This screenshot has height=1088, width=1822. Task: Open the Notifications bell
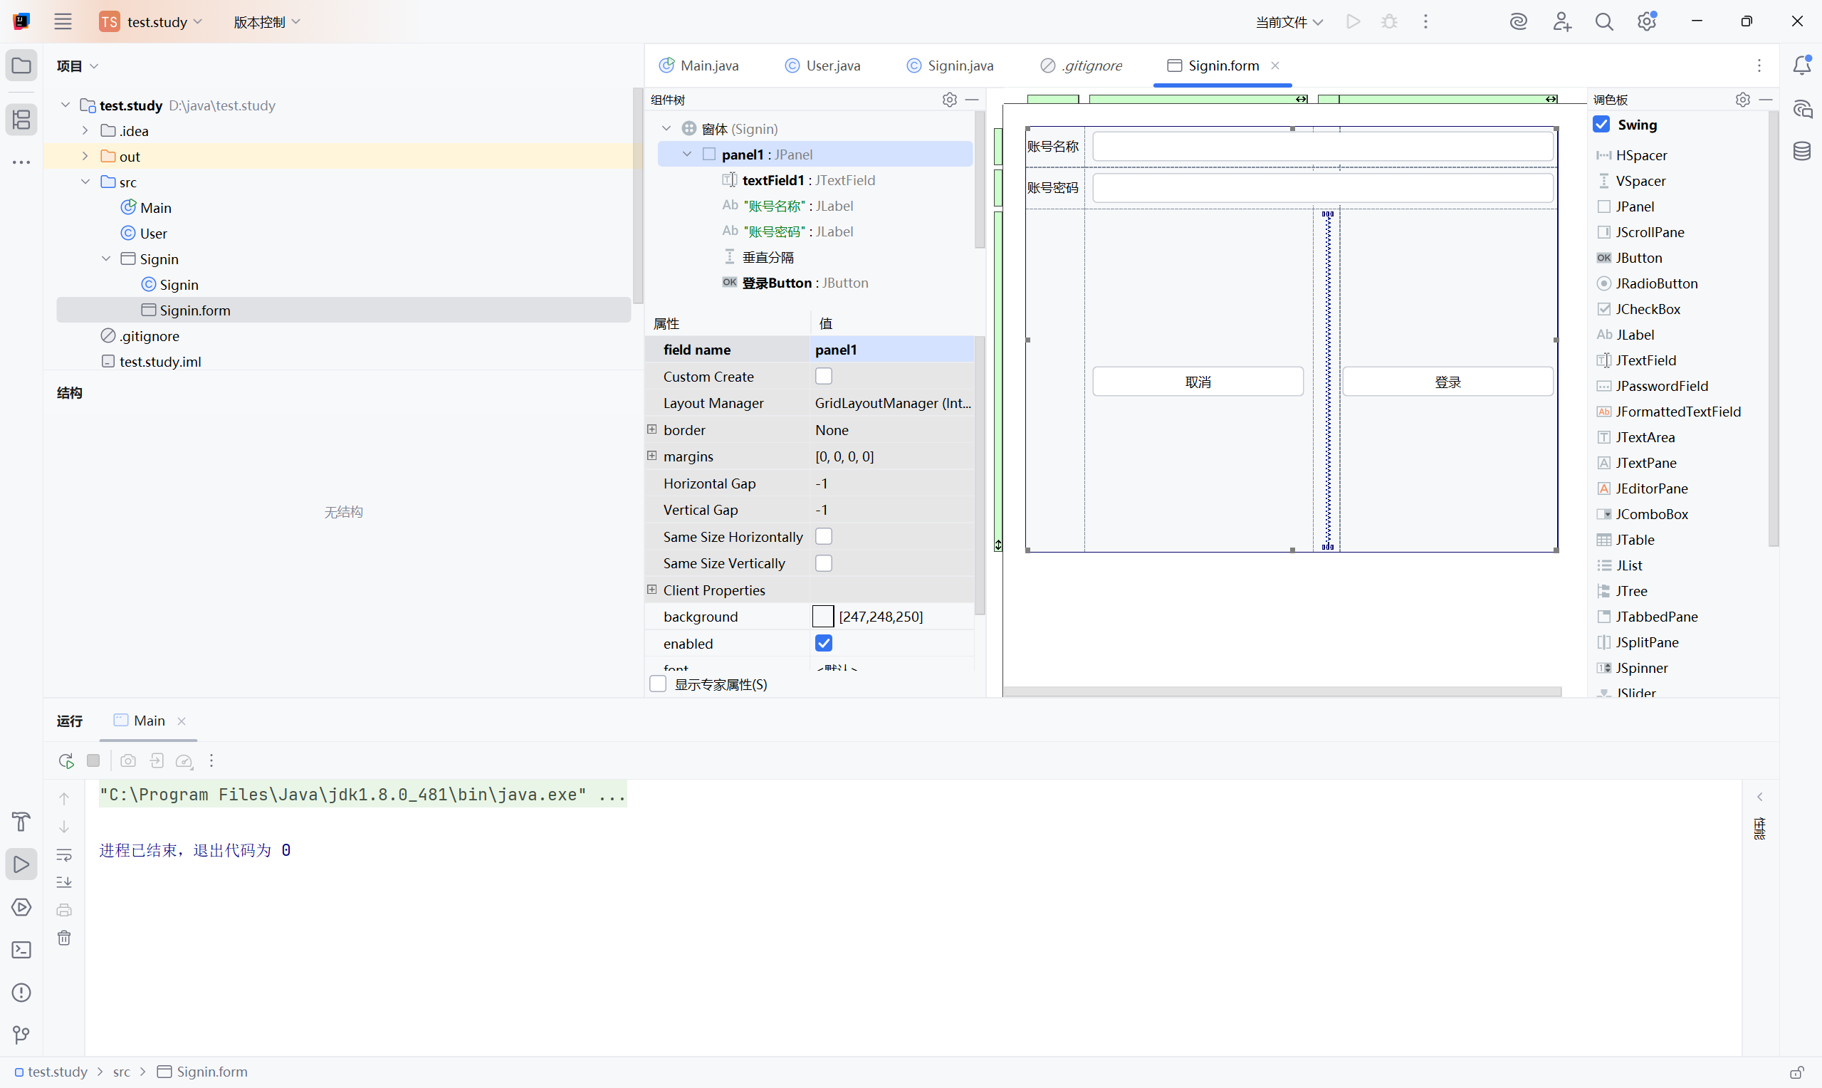(x=1802, y=66)
